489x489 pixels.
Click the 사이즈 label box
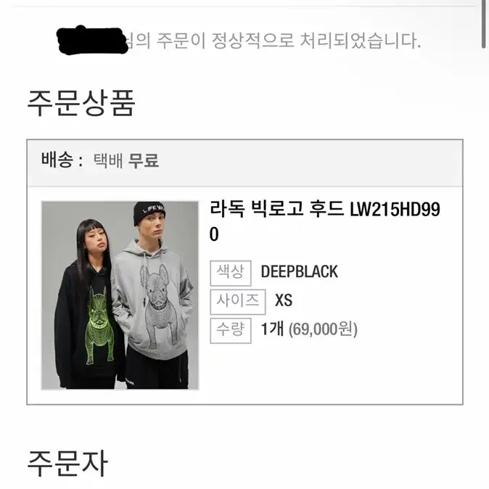(x=238, y=302)
